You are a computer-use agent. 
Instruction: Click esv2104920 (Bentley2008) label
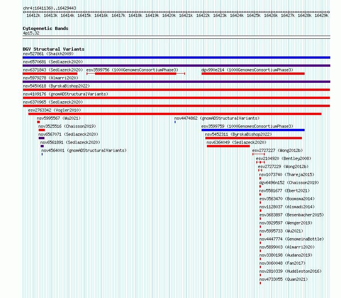click(x=284, y=158)
